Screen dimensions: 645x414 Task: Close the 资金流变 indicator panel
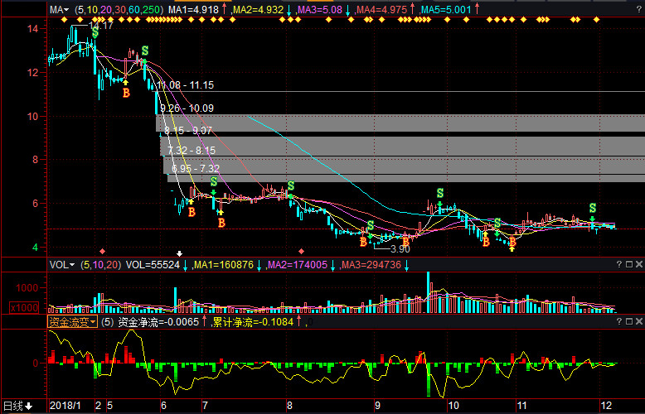[x=638, y=320]
